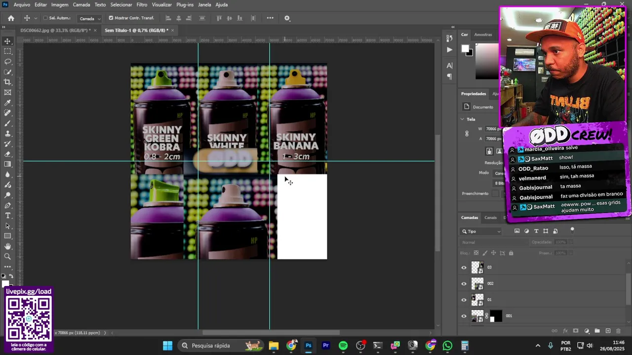This screenshot has height=355, width=632.
Task: Select the Eraser tool
Action: 7,154
